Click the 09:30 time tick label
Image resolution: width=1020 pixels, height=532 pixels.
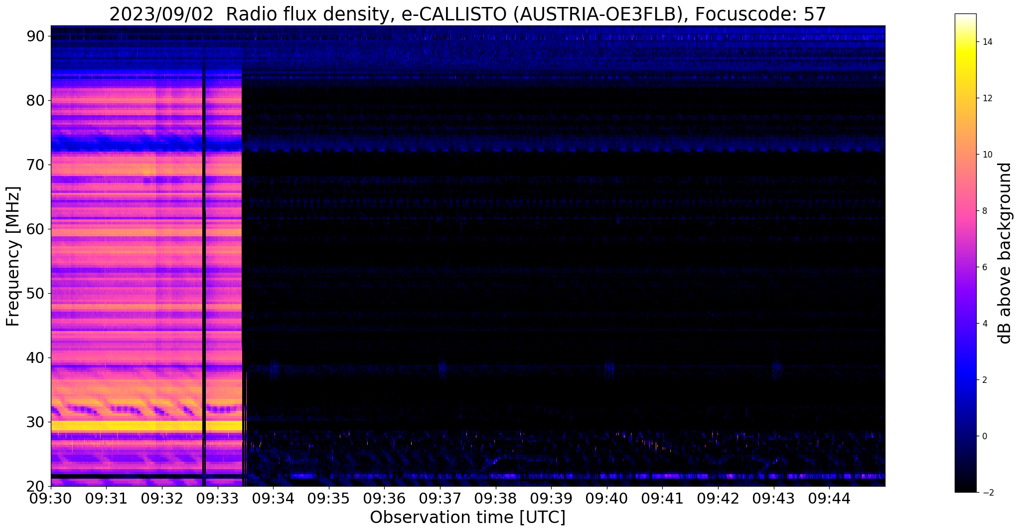[51, 498]
